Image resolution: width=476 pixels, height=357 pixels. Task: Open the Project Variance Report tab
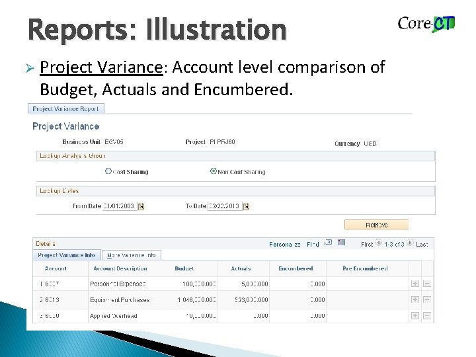click(66, 108)
